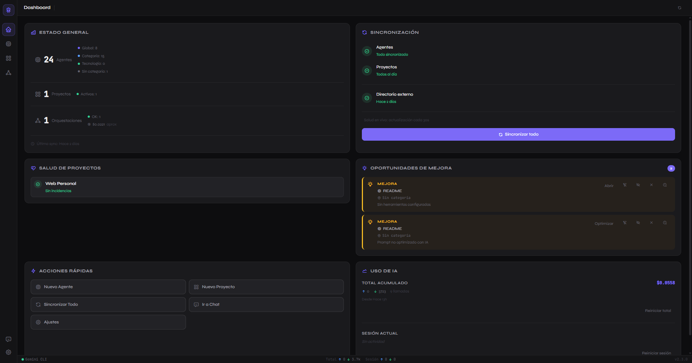
Task: Open the Agents section in sidebar
Action: (x=9, y=44)
